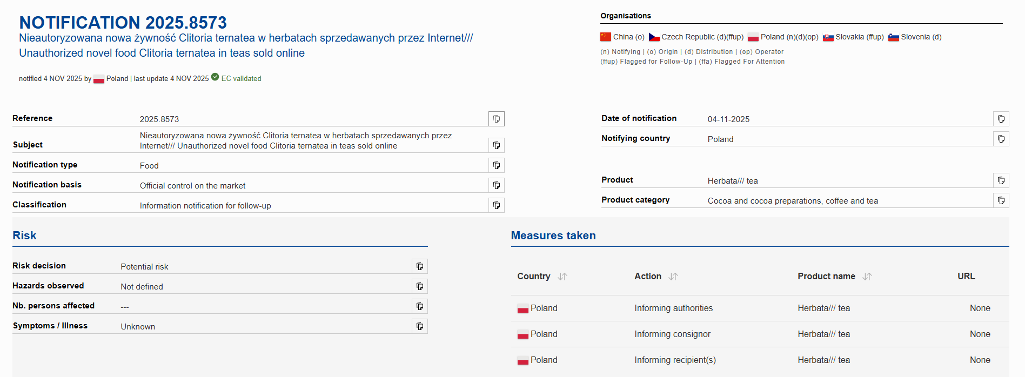Sort measures table by Action
Image resolution: width=1025 pixels, height=377 pixels.
[673, 277]
